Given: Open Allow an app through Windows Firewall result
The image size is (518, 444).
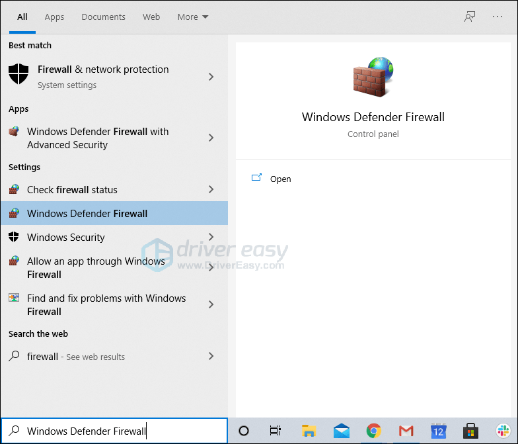Looking at the screenshot, I should click(114, 267).
